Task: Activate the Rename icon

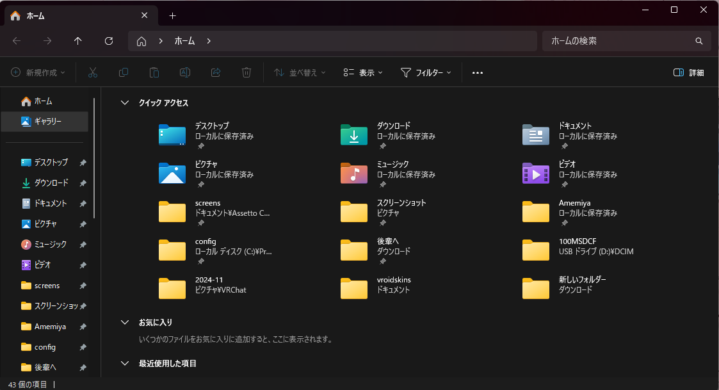Action: pos(184,72)
